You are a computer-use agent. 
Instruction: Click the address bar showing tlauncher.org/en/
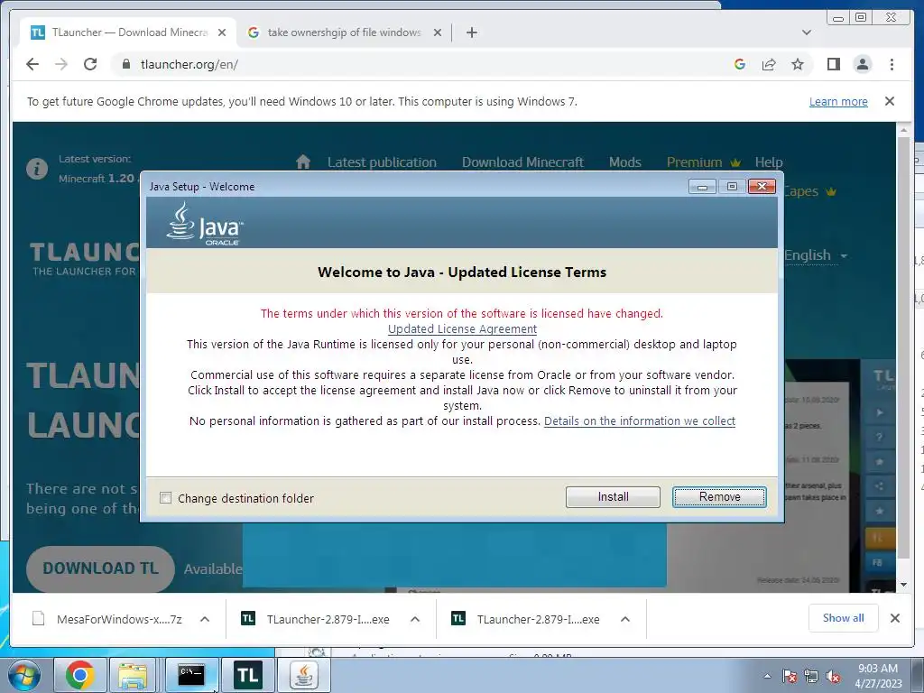[x=412, y=64]
